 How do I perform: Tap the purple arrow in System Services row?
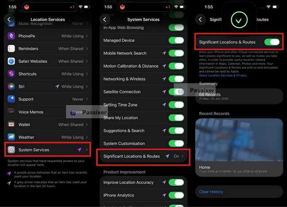79,150
